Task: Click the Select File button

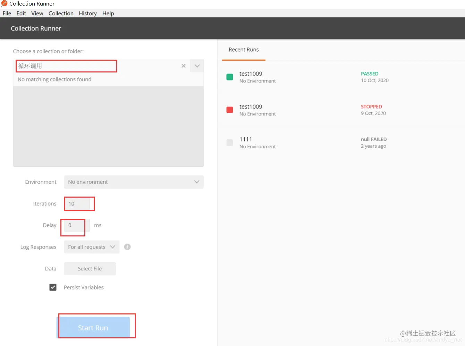Action: click(x=90, y=269)
